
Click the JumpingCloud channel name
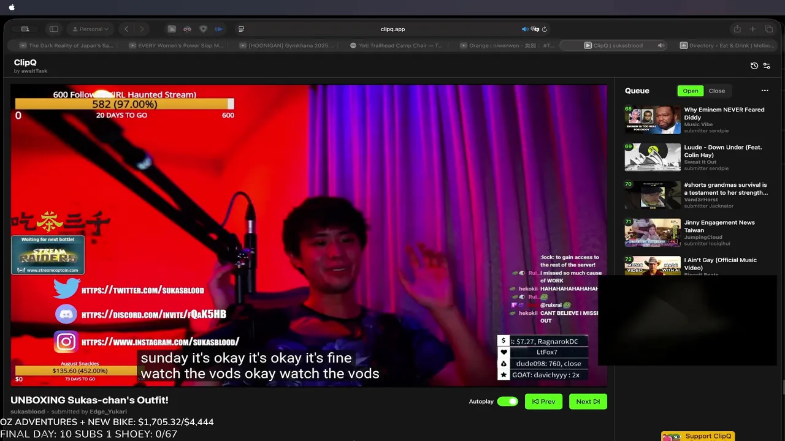tap(703, 237)
